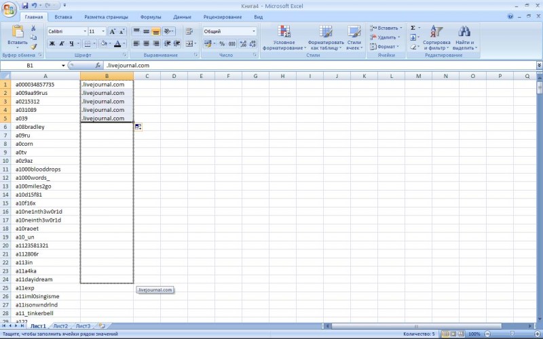Screen dimensions: 543x339
Task: Decrease decimal places
Action: tap(252, 43)
